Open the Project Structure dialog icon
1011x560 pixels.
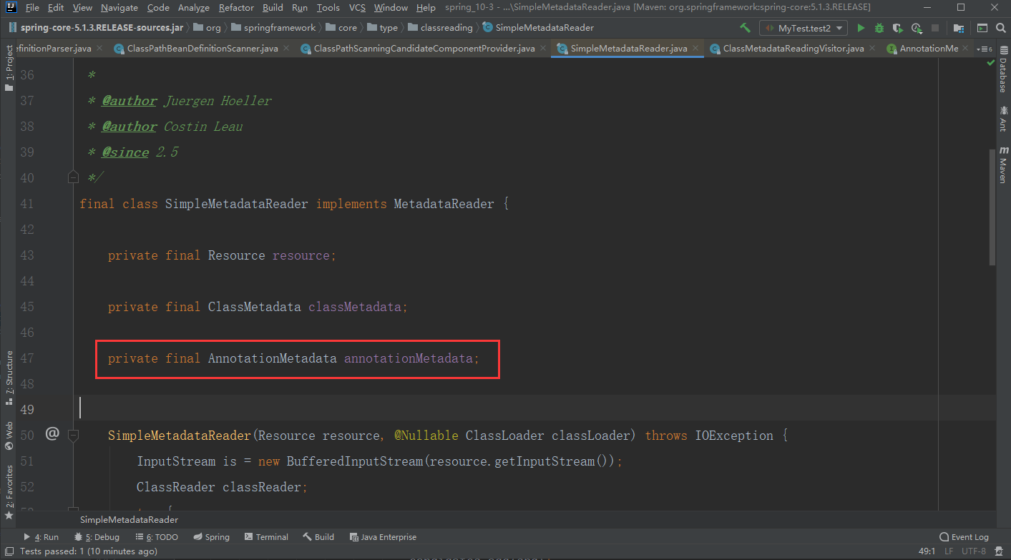tap(959, 28)
